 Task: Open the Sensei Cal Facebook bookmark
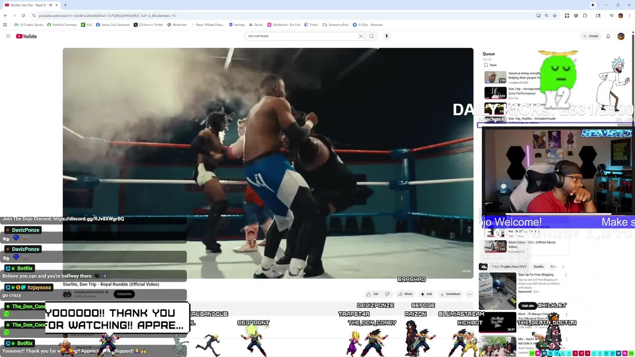(x=113, y=25)
